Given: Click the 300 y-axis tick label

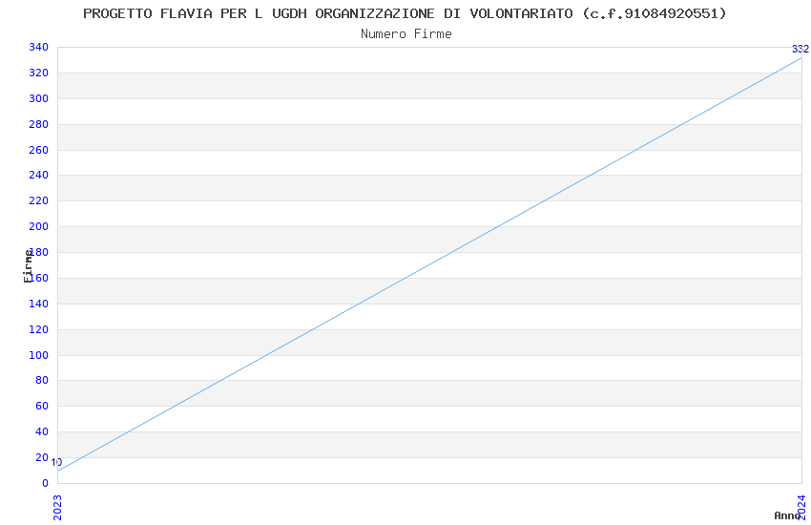Looking at the screenshot, I should (39, 98).
